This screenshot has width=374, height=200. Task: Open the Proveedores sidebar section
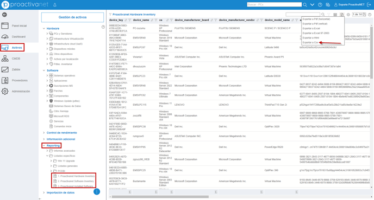point(15,80)
